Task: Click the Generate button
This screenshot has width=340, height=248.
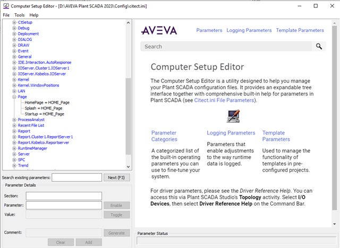Action: 117,233
